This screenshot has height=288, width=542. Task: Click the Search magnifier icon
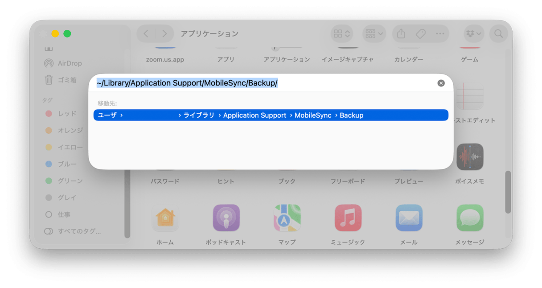pos(498,33)
